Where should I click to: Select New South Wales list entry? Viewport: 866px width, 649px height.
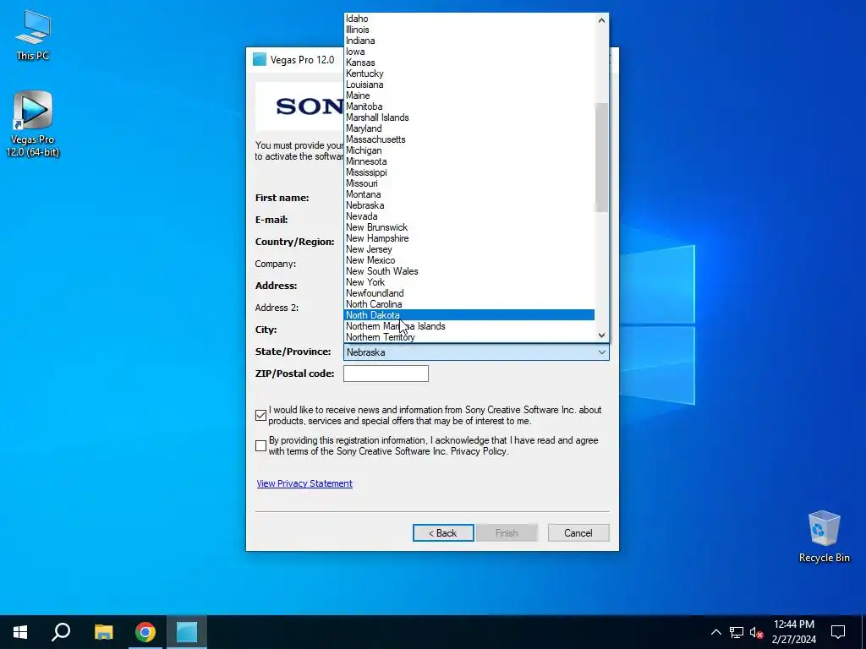pyautogui.click(x=469, y=271)
